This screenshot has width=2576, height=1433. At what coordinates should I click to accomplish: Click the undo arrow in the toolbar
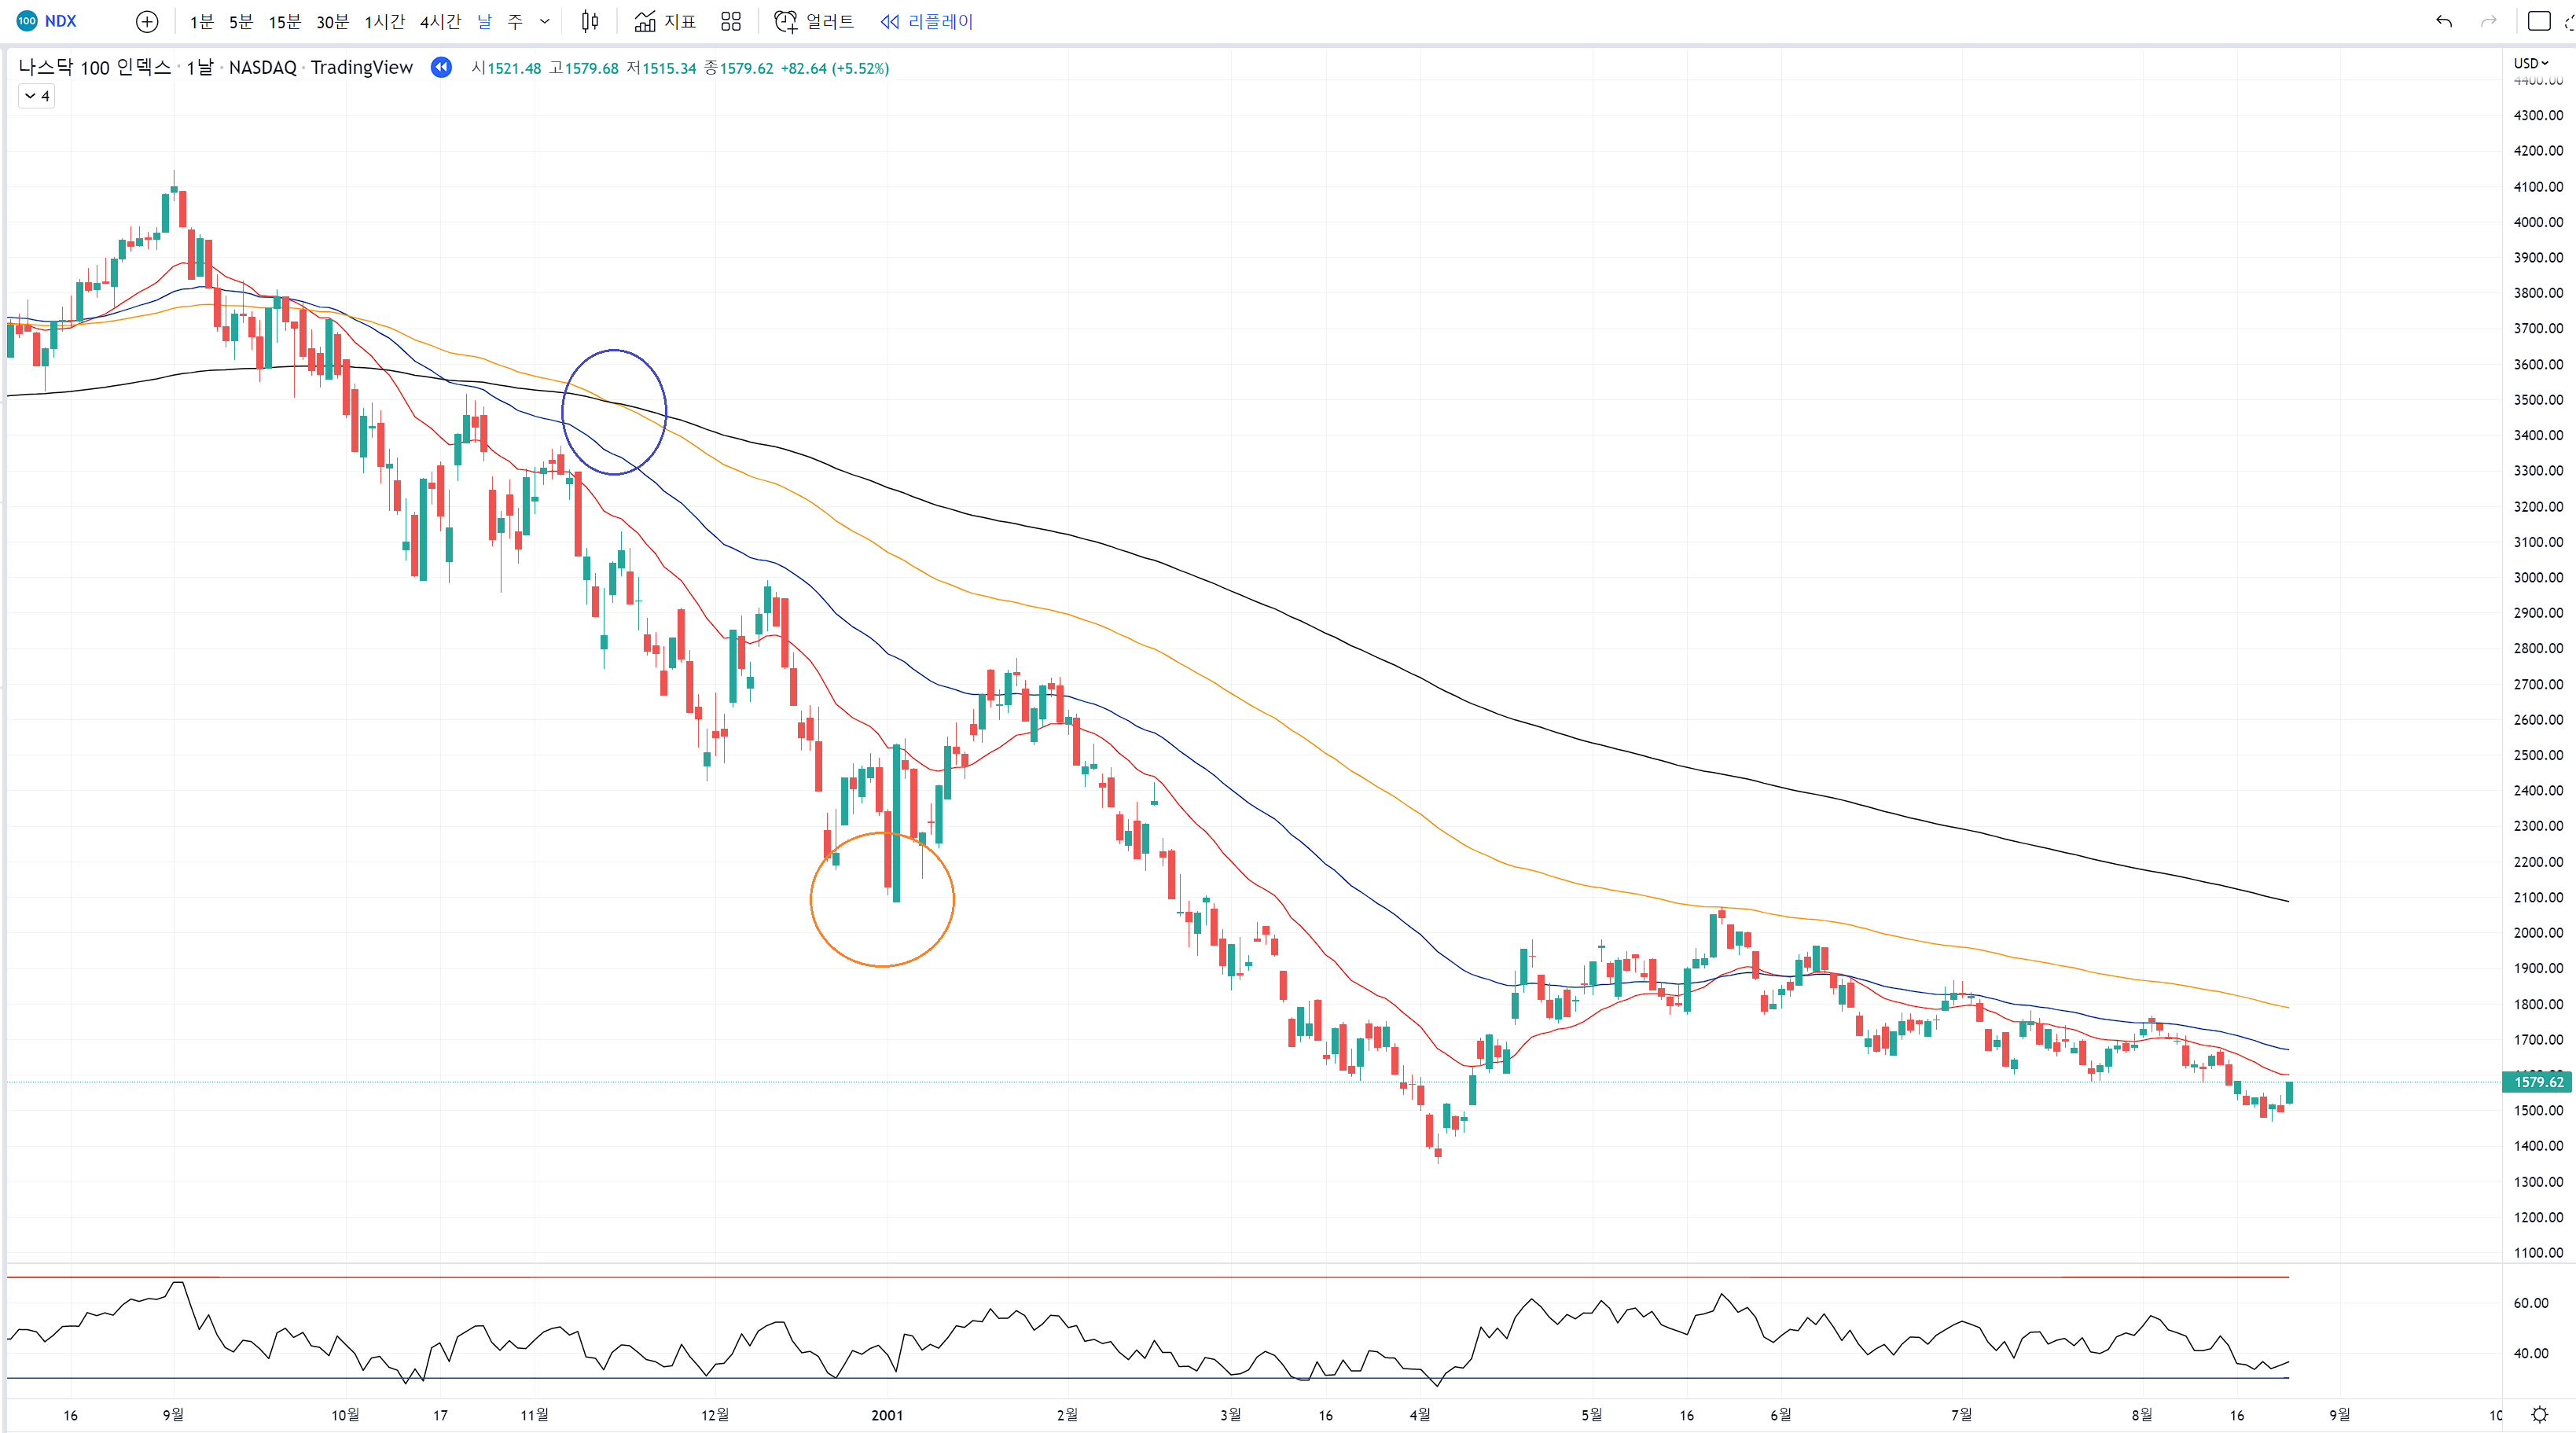coord(2444,21)
